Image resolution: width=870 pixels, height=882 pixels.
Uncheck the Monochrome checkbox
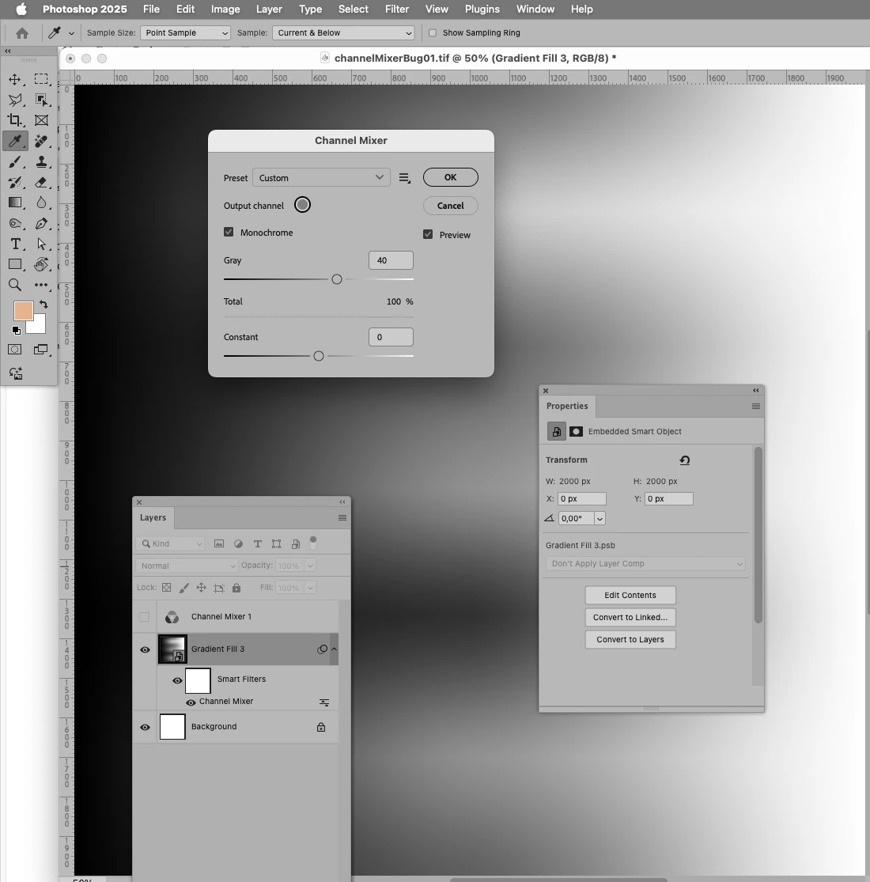229,232
